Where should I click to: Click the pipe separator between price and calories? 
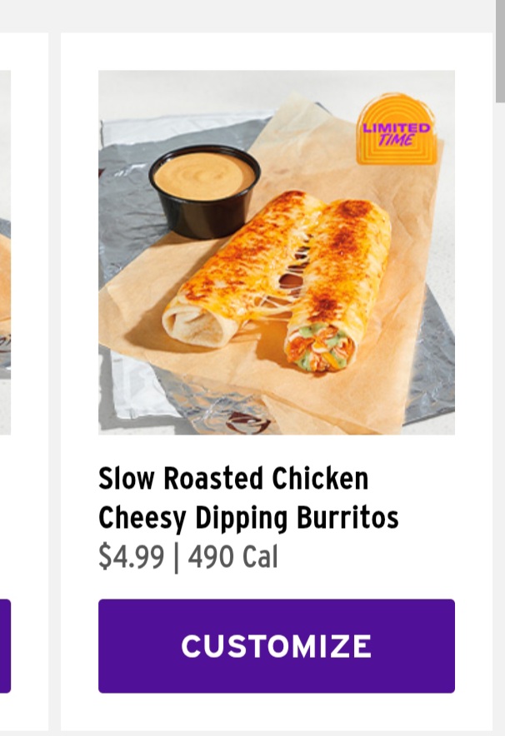point(176,558)
